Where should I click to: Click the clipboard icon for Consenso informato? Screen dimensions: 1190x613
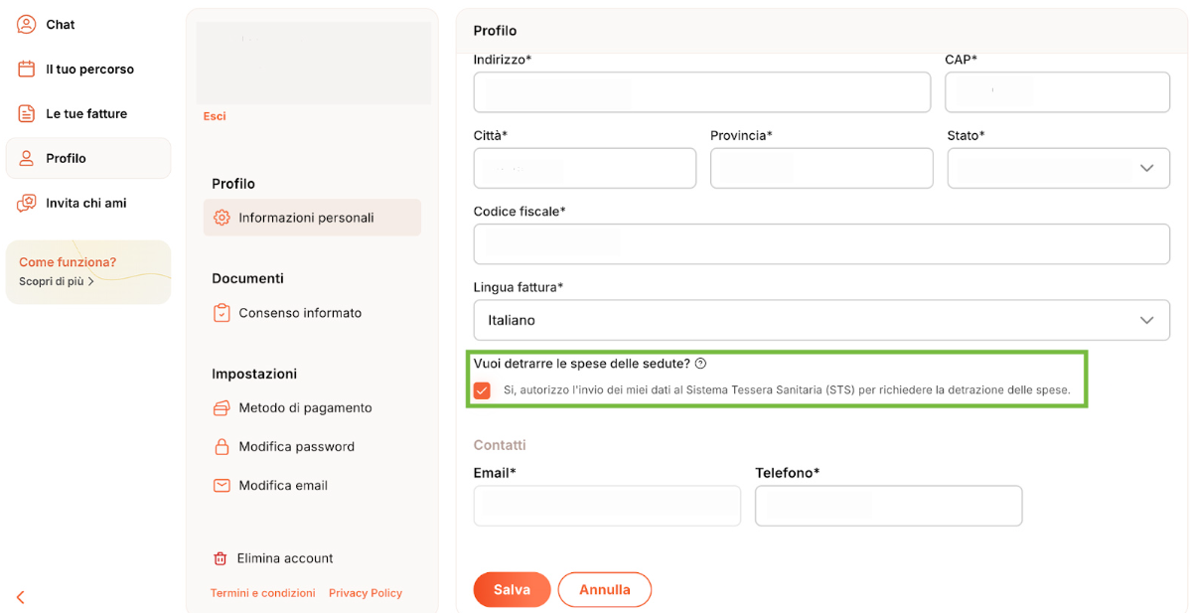click(x=222, y=313)
